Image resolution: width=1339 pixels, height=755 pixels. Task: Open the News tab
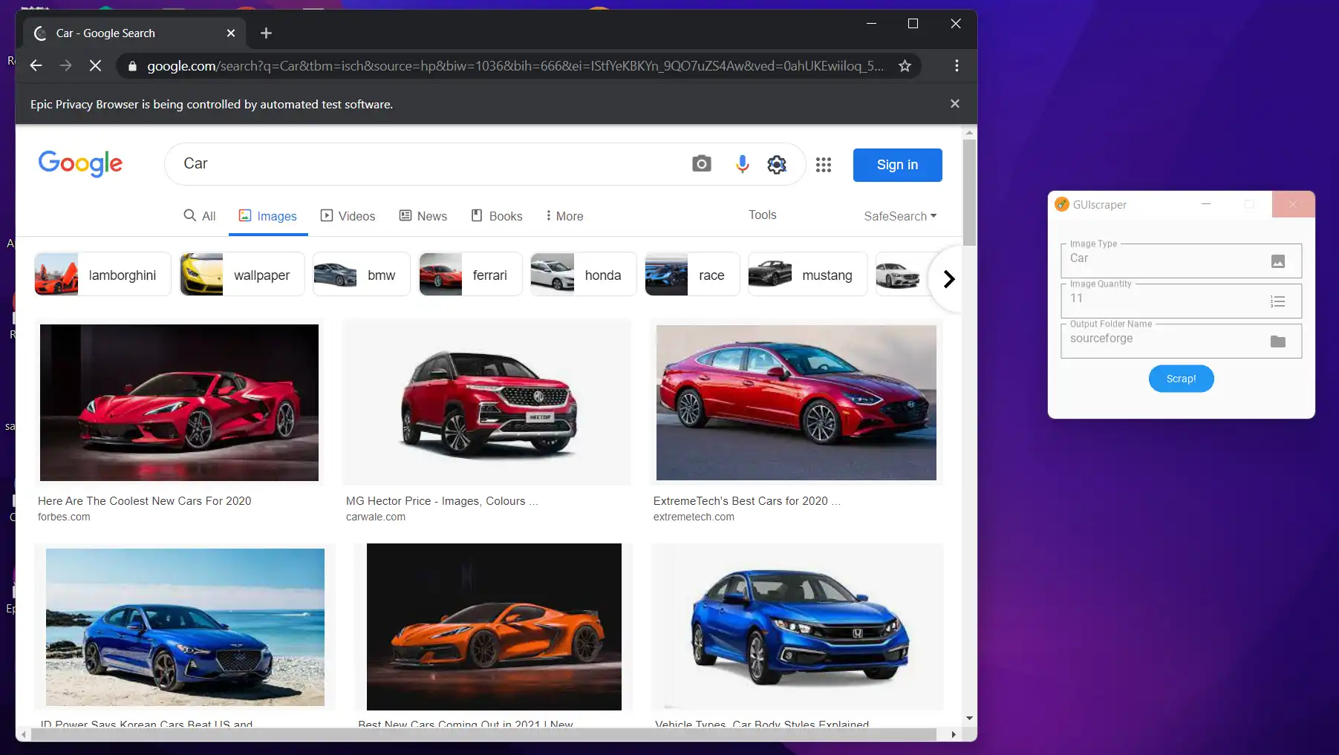click(423, 216)
